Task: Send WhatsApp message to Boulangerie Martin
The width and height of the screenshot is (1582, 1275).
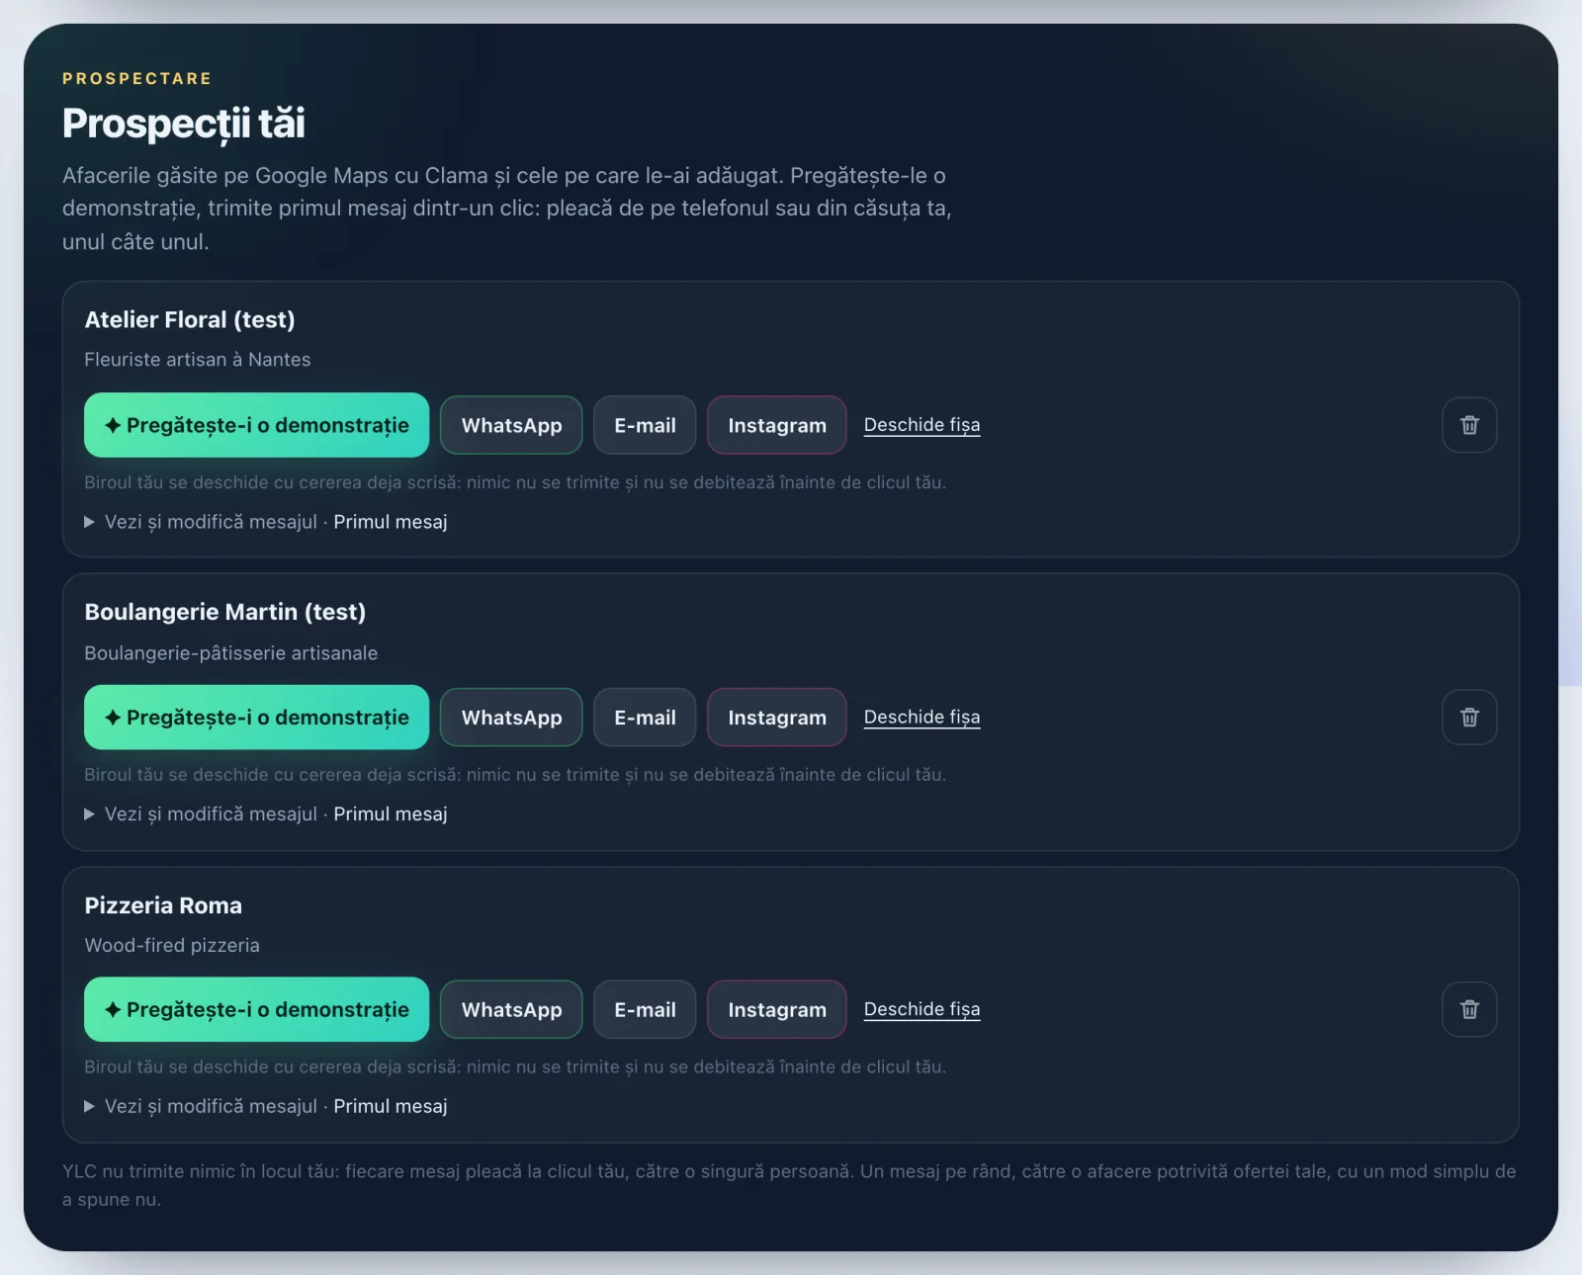Action: click(x=511, y=718)
